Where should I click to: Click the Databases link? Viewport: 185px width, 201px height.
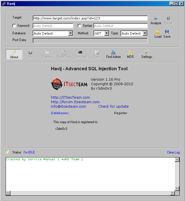(59, 113)
